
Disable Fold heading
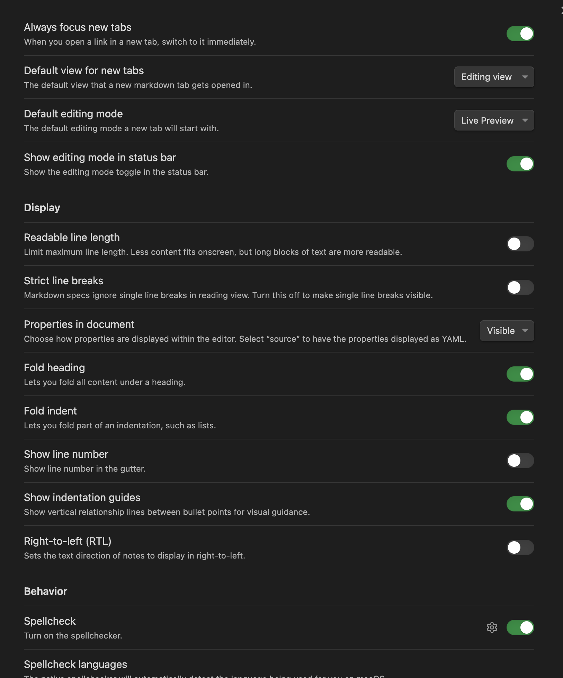520,374
